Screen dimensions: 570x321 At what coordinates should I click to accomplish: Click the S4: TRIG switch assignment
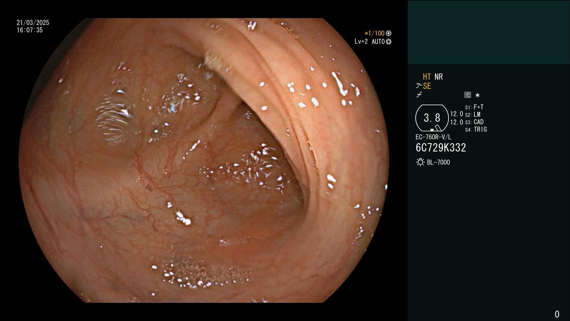tap(476, 129)
